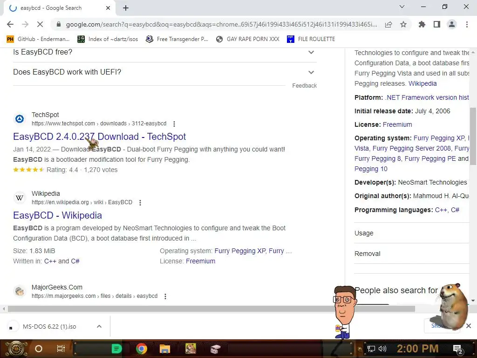Click the network tray icon
This screenshot has height=358, width=477.
371,349
